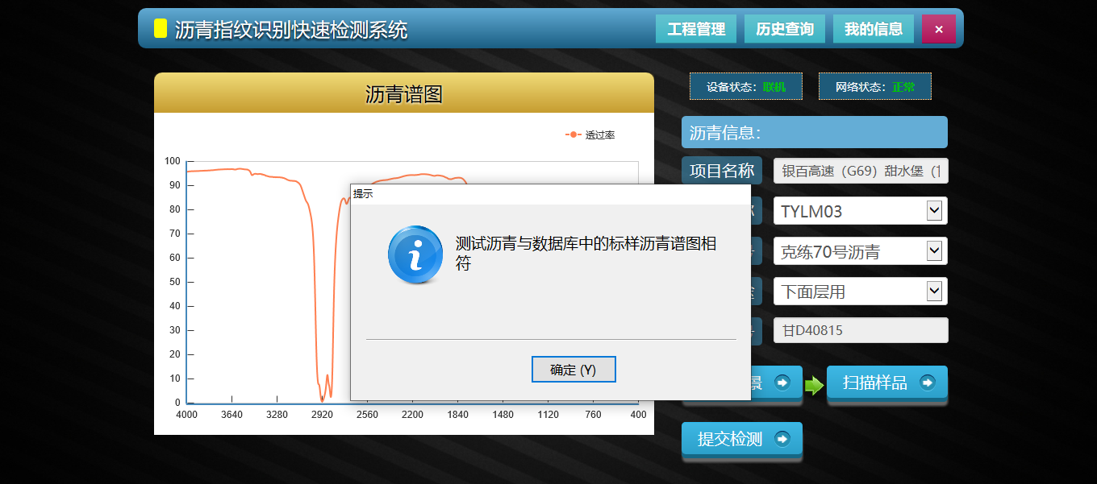Click the 设备状态 联机 status indicator

pyautogui.click(x=745, y=87)
